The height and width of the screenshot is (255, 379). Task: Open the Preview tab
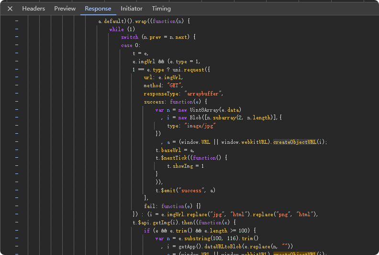coord(65,9)
